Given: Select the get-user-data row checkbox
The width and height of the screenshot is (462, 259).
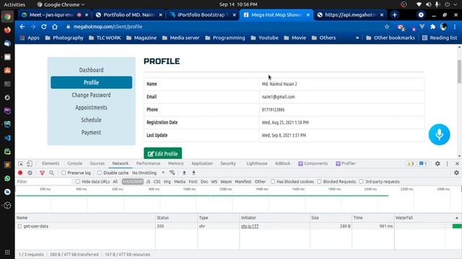Looking at the screenshot, I should pyautogui.click(x=19, y=227).
